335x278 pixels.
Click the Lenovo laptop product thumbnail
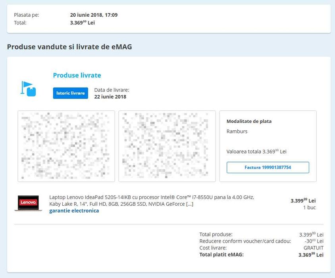pyautogui.click(x=28, y=203)
